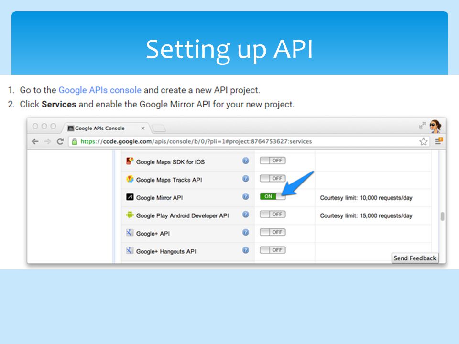Open help for Google+ Hangouts API
The image size is (459, 344).
(x=246, y=250)
